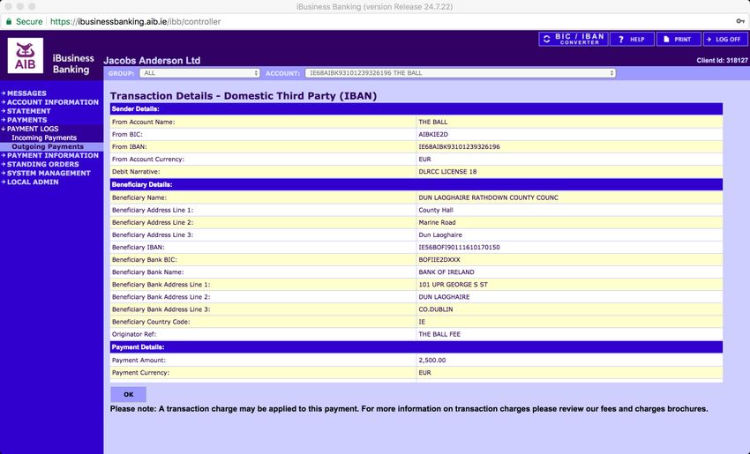Viewport: 750px width, 454px height.
Task: Click the AIB logo
Action: point(26,56)
